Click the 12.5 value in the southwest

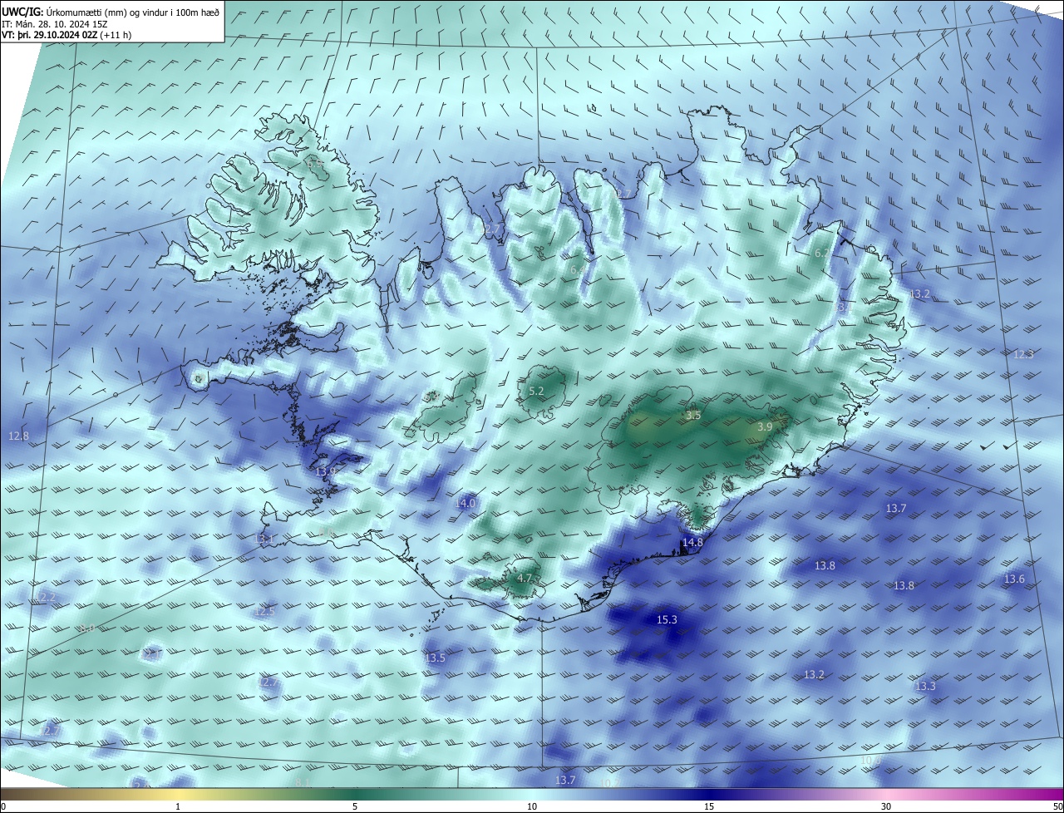click(x=264, y=611)
